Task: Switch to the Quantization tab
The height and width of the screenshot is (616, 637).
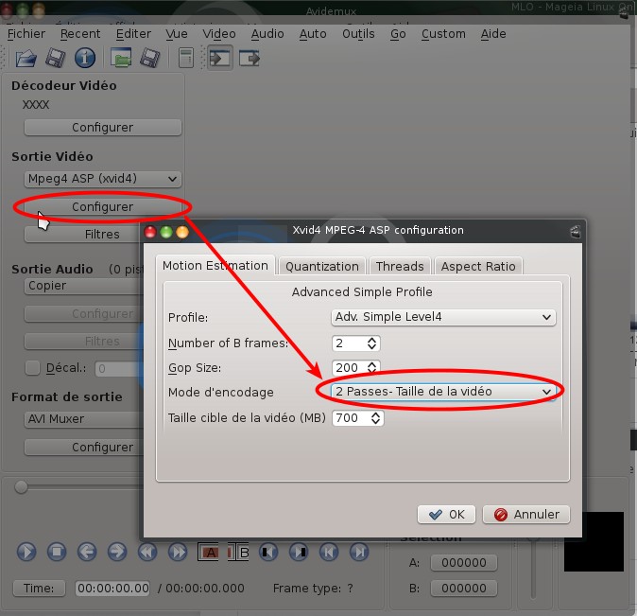Action: tap(322, 266)
